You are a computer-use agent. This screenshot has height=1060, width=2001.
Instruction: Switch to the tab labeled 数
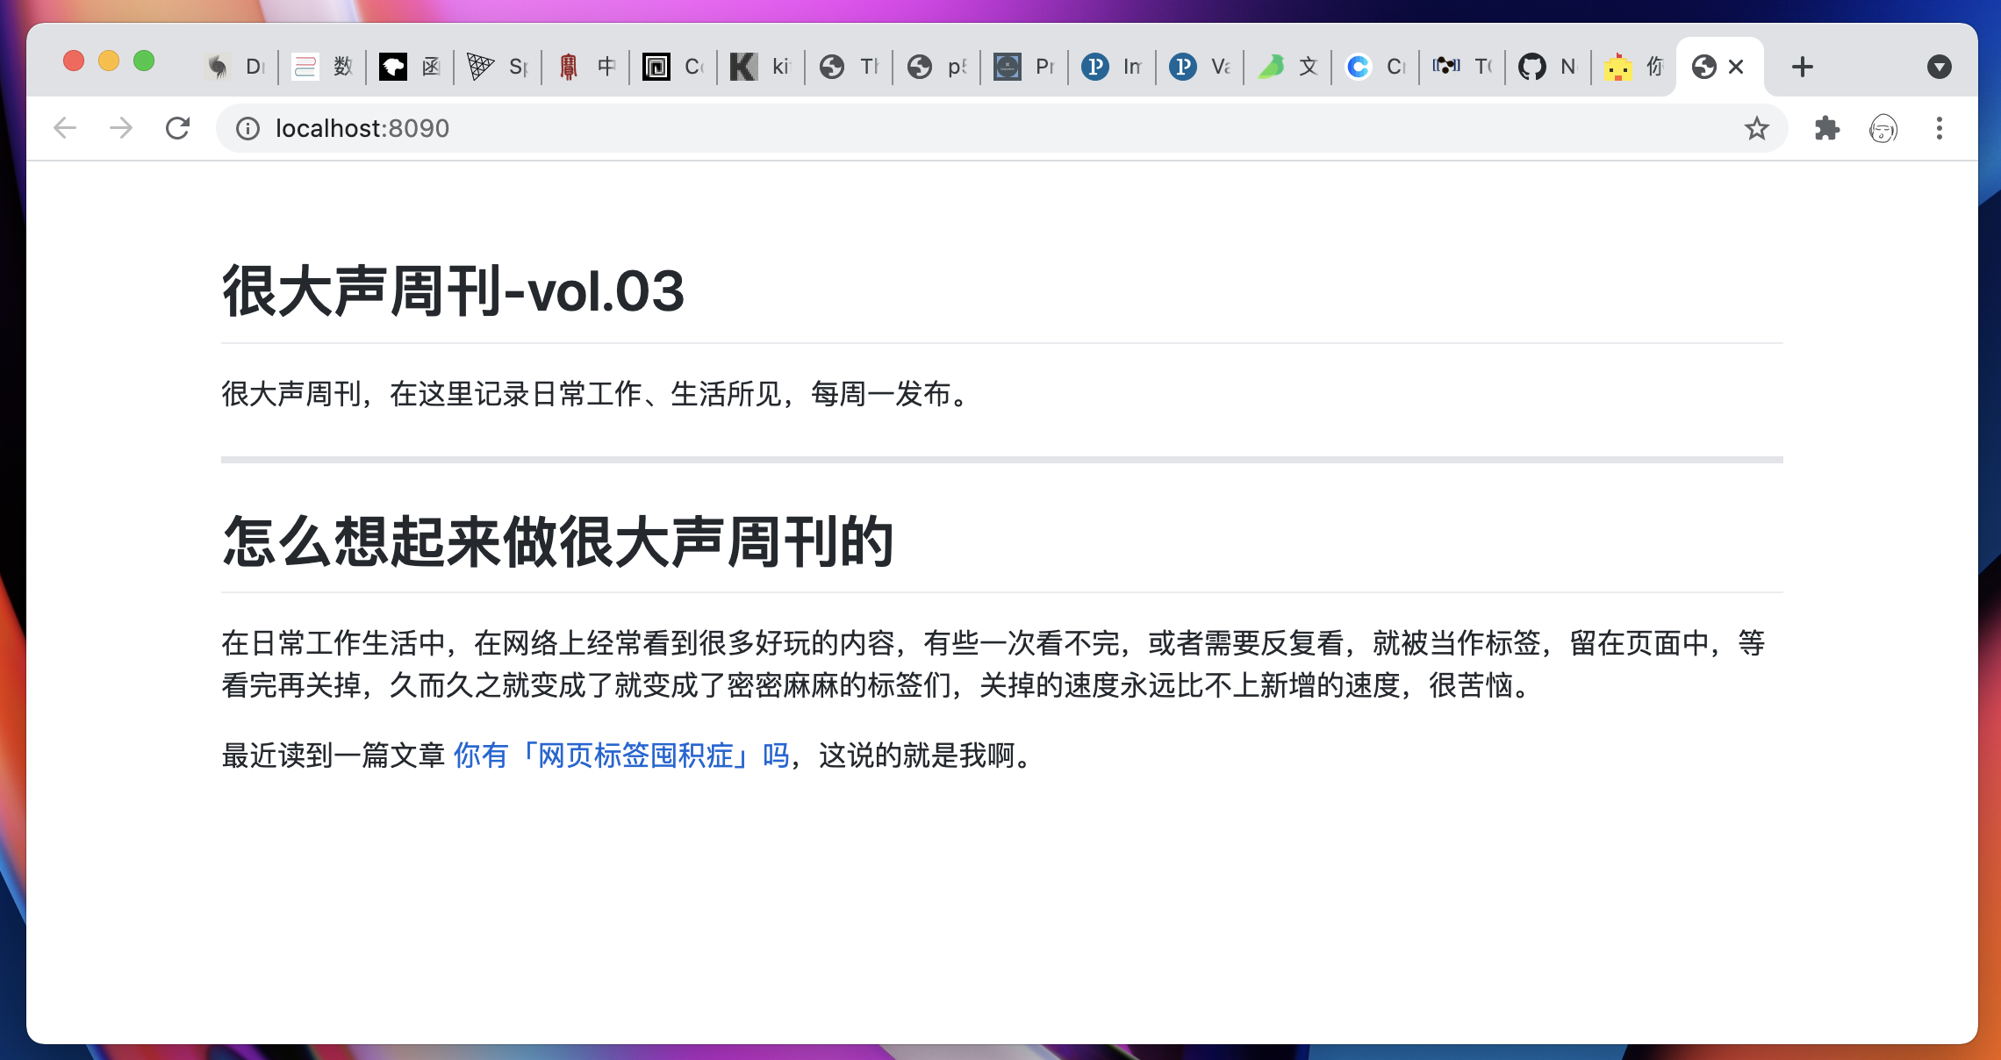tap(322, 67)
